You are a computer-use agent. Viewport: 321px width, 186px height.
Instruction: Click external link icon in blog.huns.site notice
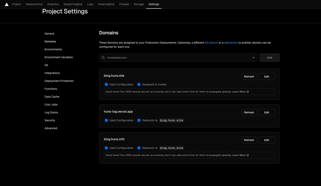tap(248, 92)
